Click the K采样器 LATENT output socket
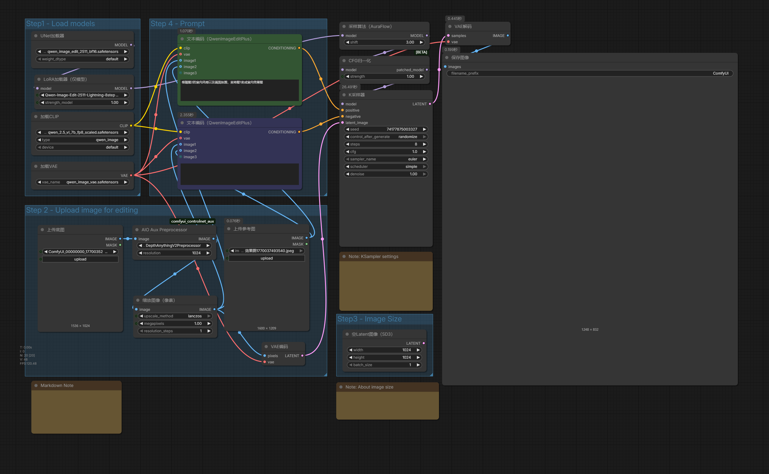This screenshot has width=769, height=474. pyautogui.click(x=430, y=104)
